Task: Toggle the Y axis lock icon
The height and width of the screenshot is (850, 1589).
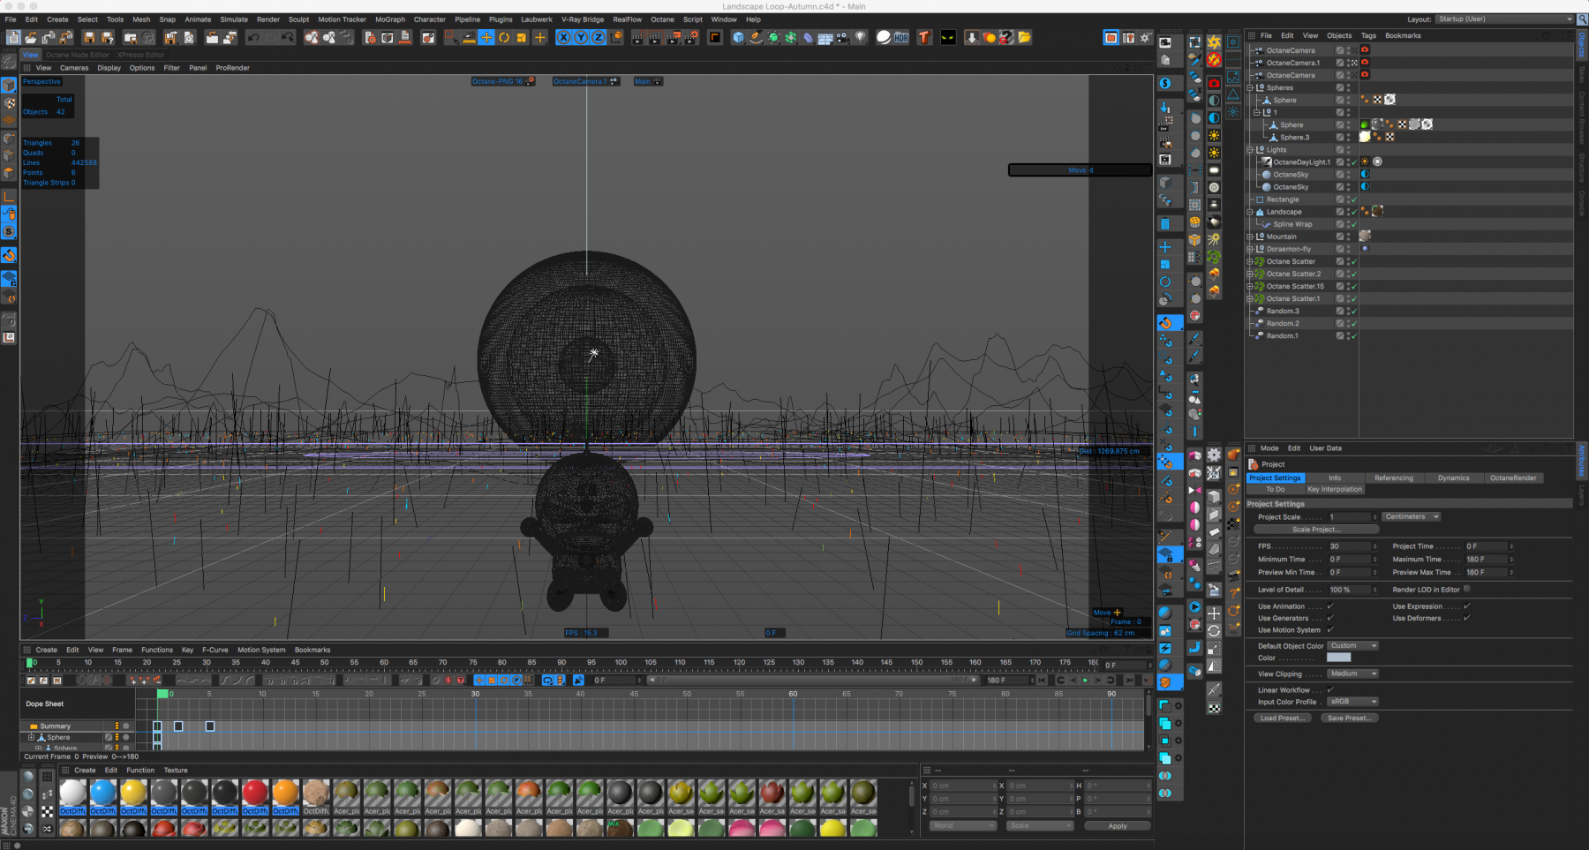Action: click(581, 37)
